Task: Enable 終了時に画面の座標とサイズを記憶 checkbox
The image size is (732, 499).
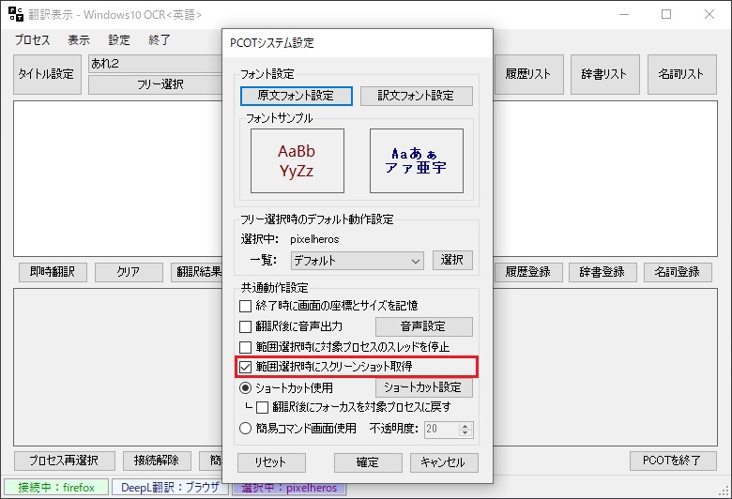Action: [245, 306]
